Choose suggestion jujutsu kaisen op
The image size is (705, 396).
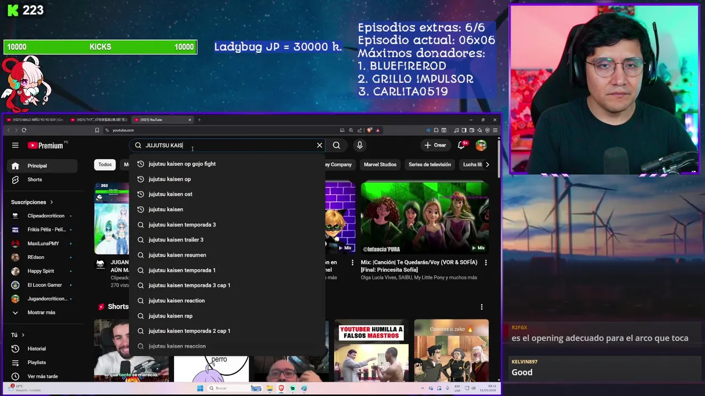[227, 179]
